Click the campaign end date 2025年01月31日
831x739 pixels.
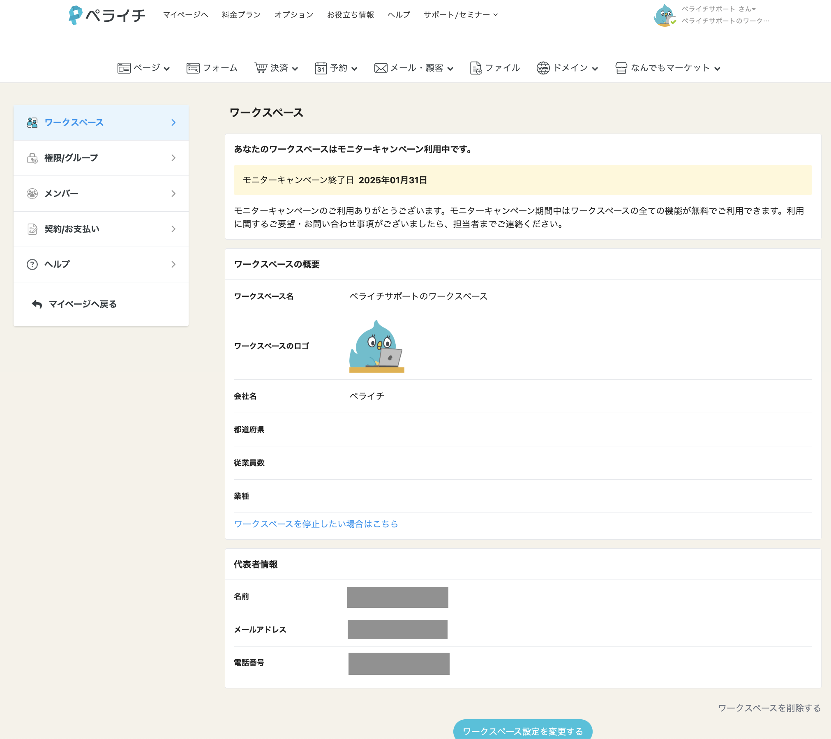click(x=393, y=180)
